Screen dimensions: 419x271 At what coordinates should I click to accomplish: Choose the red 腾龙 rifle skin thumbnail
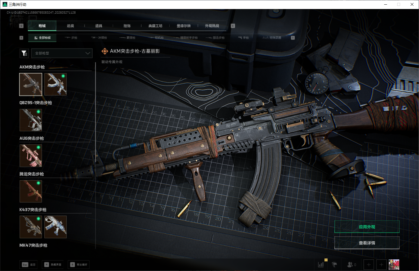[x=31, y=191]
